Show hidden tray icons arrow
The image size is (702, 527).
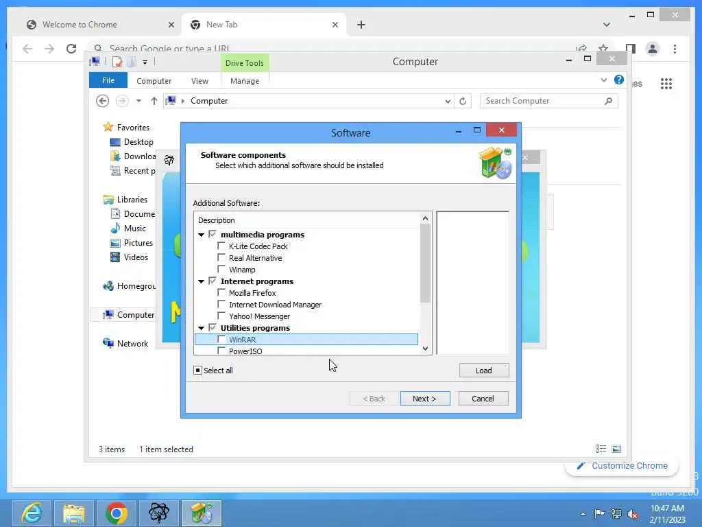pos(583,514)
